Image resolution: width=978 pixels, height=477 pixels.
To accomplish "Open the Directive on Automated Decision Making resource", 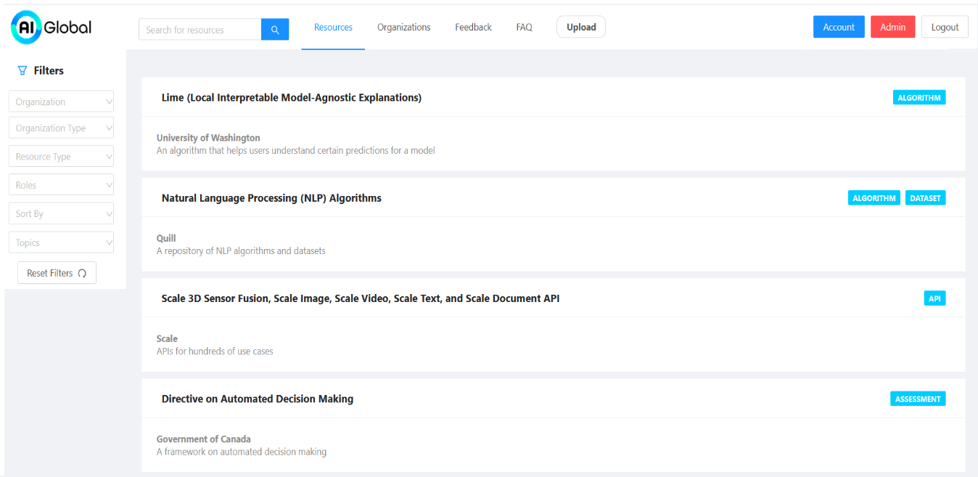I will [258, 399].
